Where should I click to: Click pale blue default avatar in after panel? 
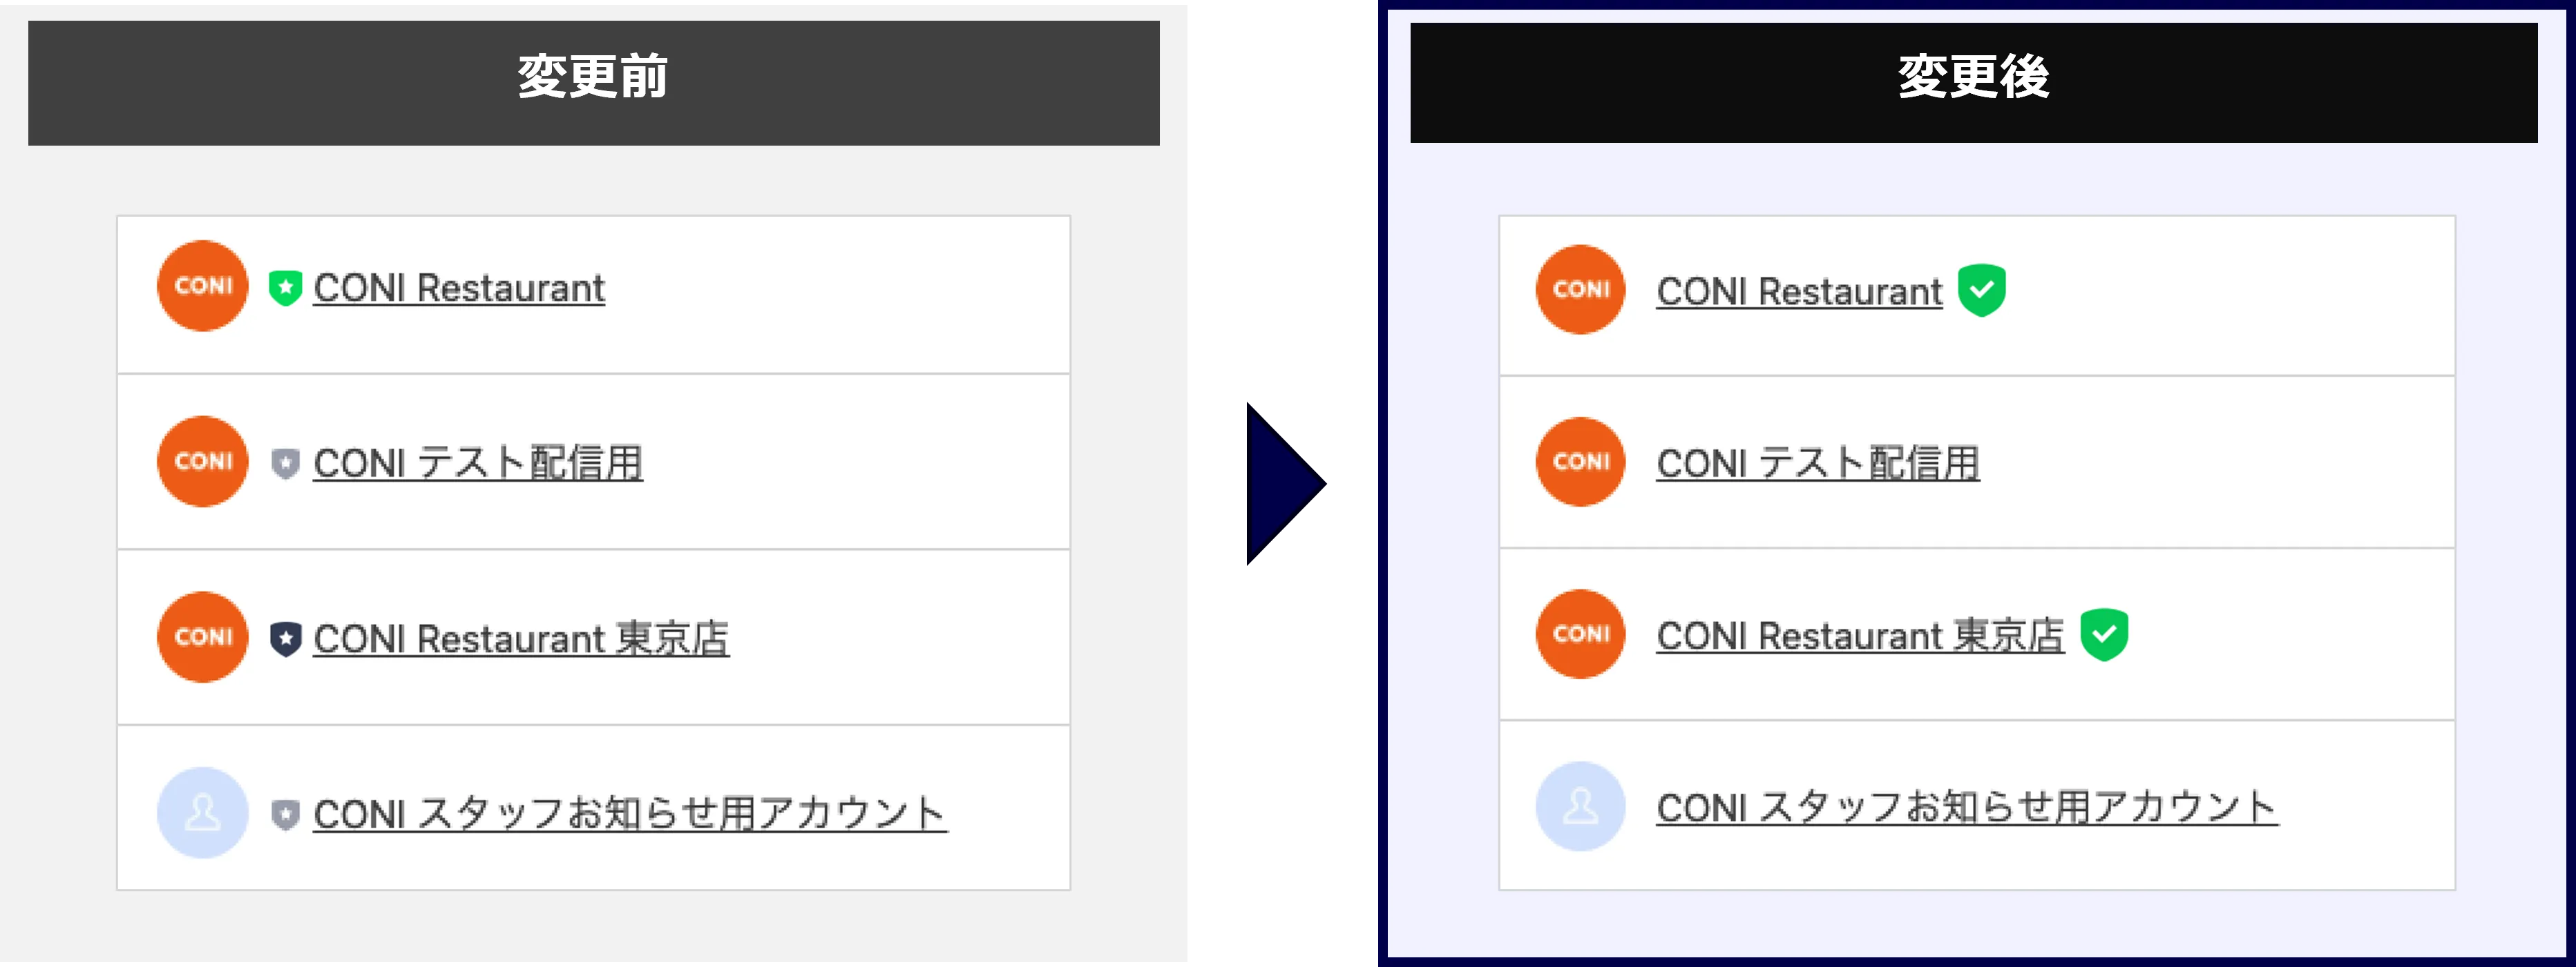point(1580,806)
